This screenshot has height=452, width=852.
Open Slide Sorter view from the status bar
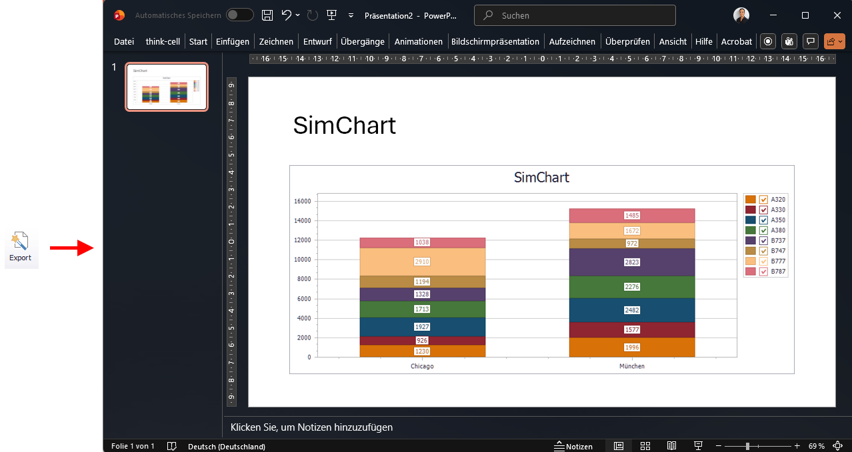pyautogui.click(x=645, y=445)
